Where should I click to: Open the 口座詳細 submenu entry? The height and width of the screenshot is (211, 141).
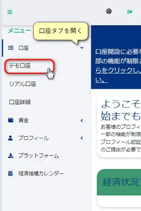(20, 102)
